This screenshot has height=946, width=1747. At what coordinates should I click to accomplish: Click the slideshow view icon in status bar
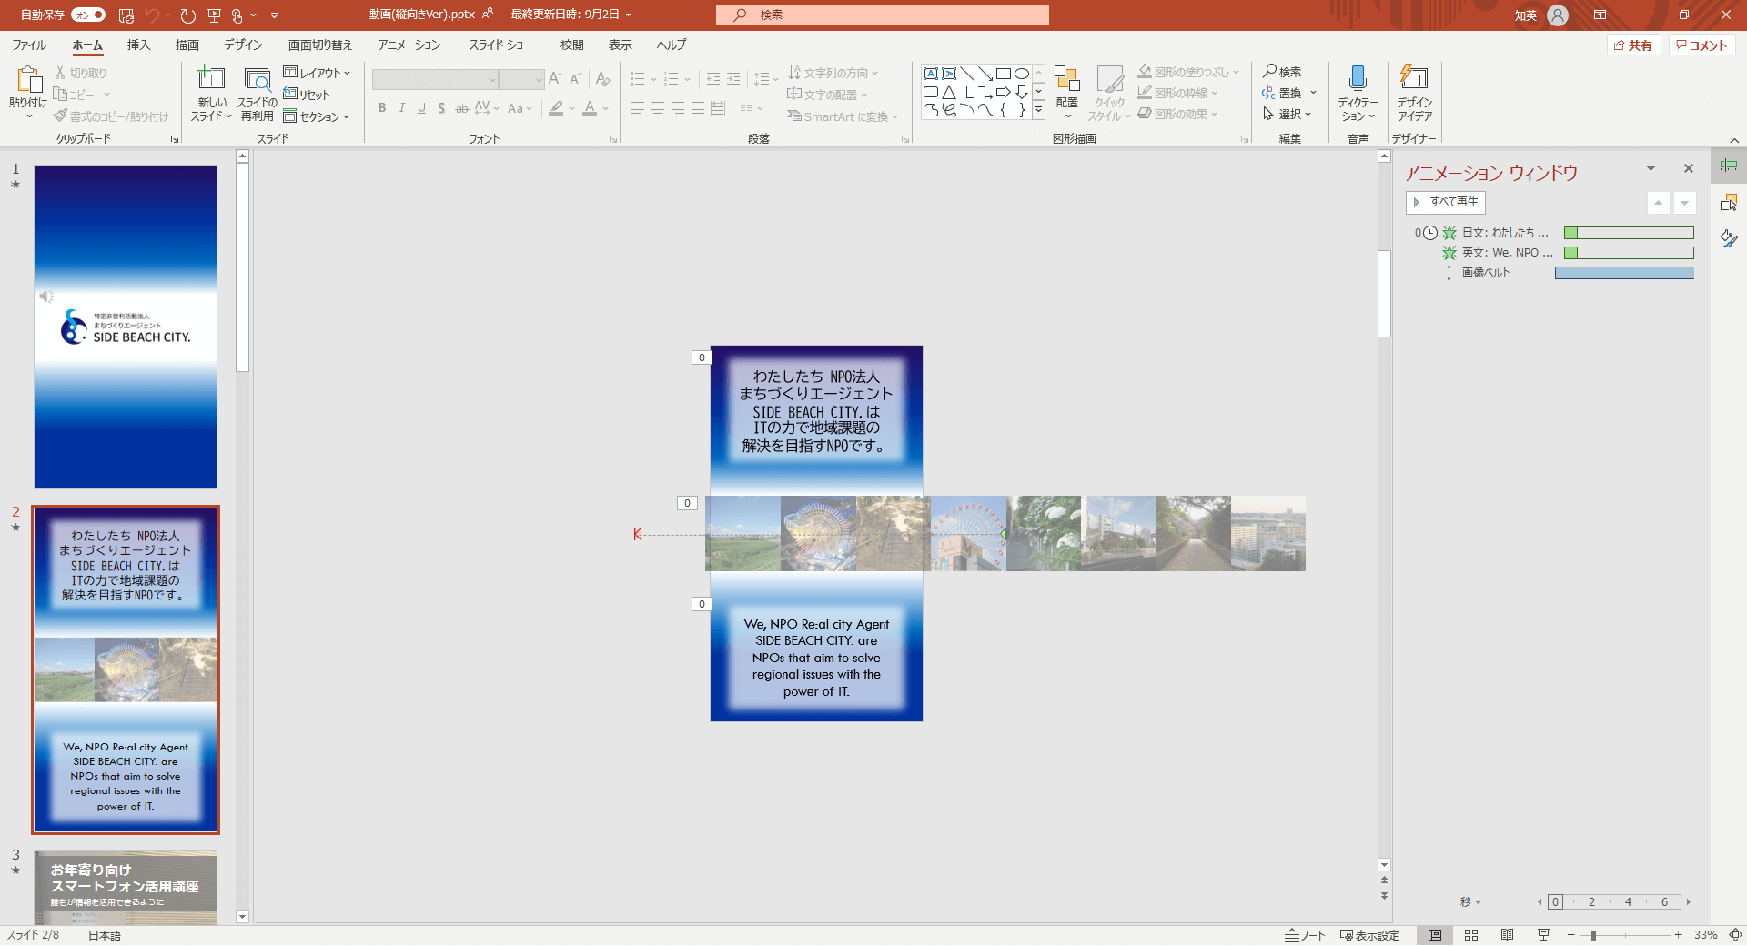coord(1543,935)
